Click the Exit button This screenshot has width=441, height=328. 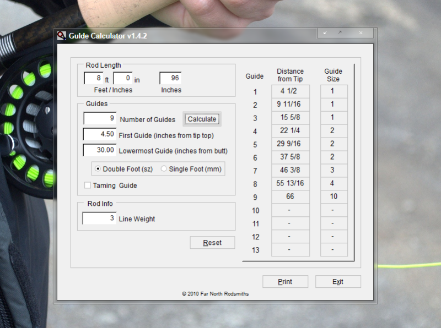click(x=338, y=281)
